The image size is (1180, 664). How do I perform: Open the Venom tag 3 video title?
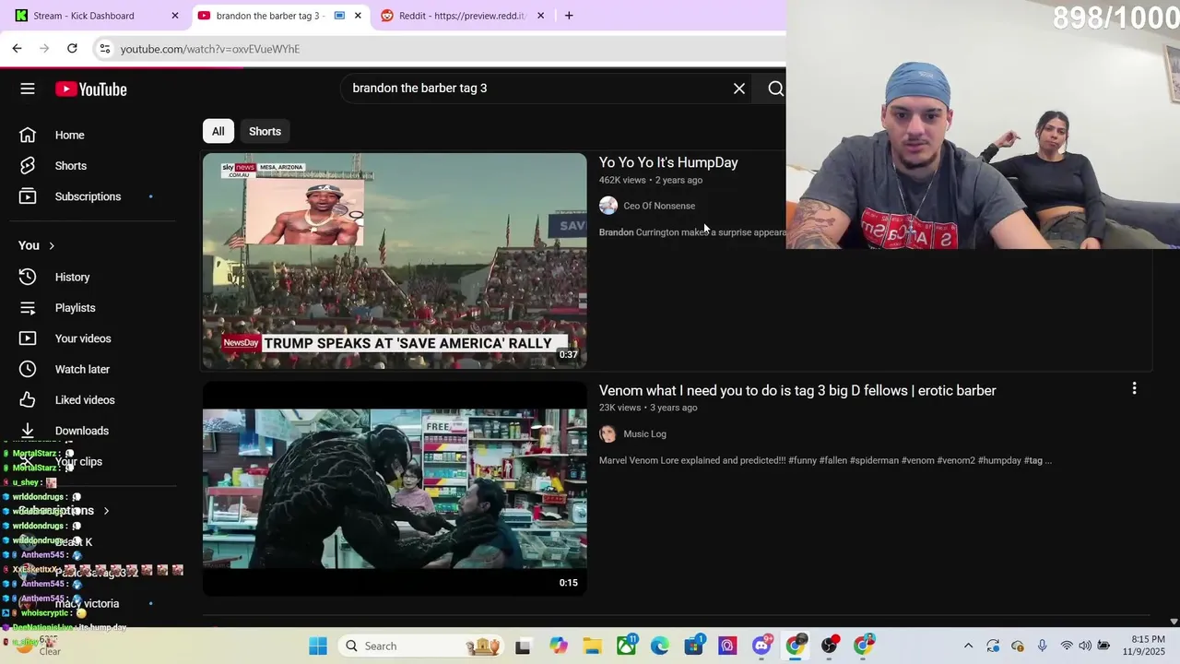pos(797,390)
